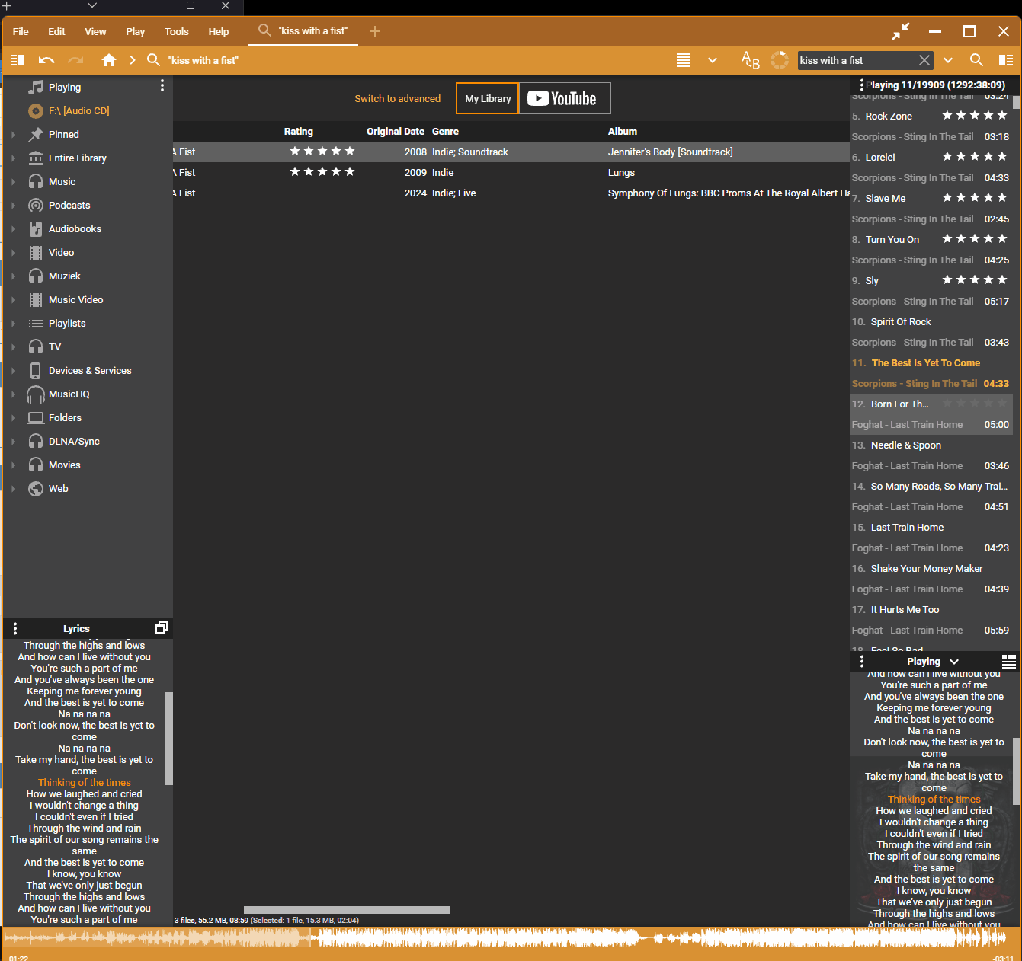Click the AB text-size icon
The height and width of the screenshot is (961, 1022).
(x=751, y=60)
